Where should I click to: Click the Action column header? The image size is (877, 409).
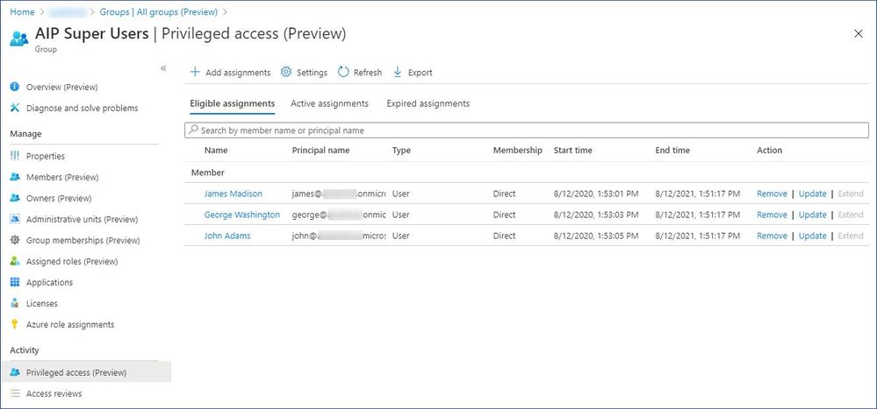click(769, 150)
